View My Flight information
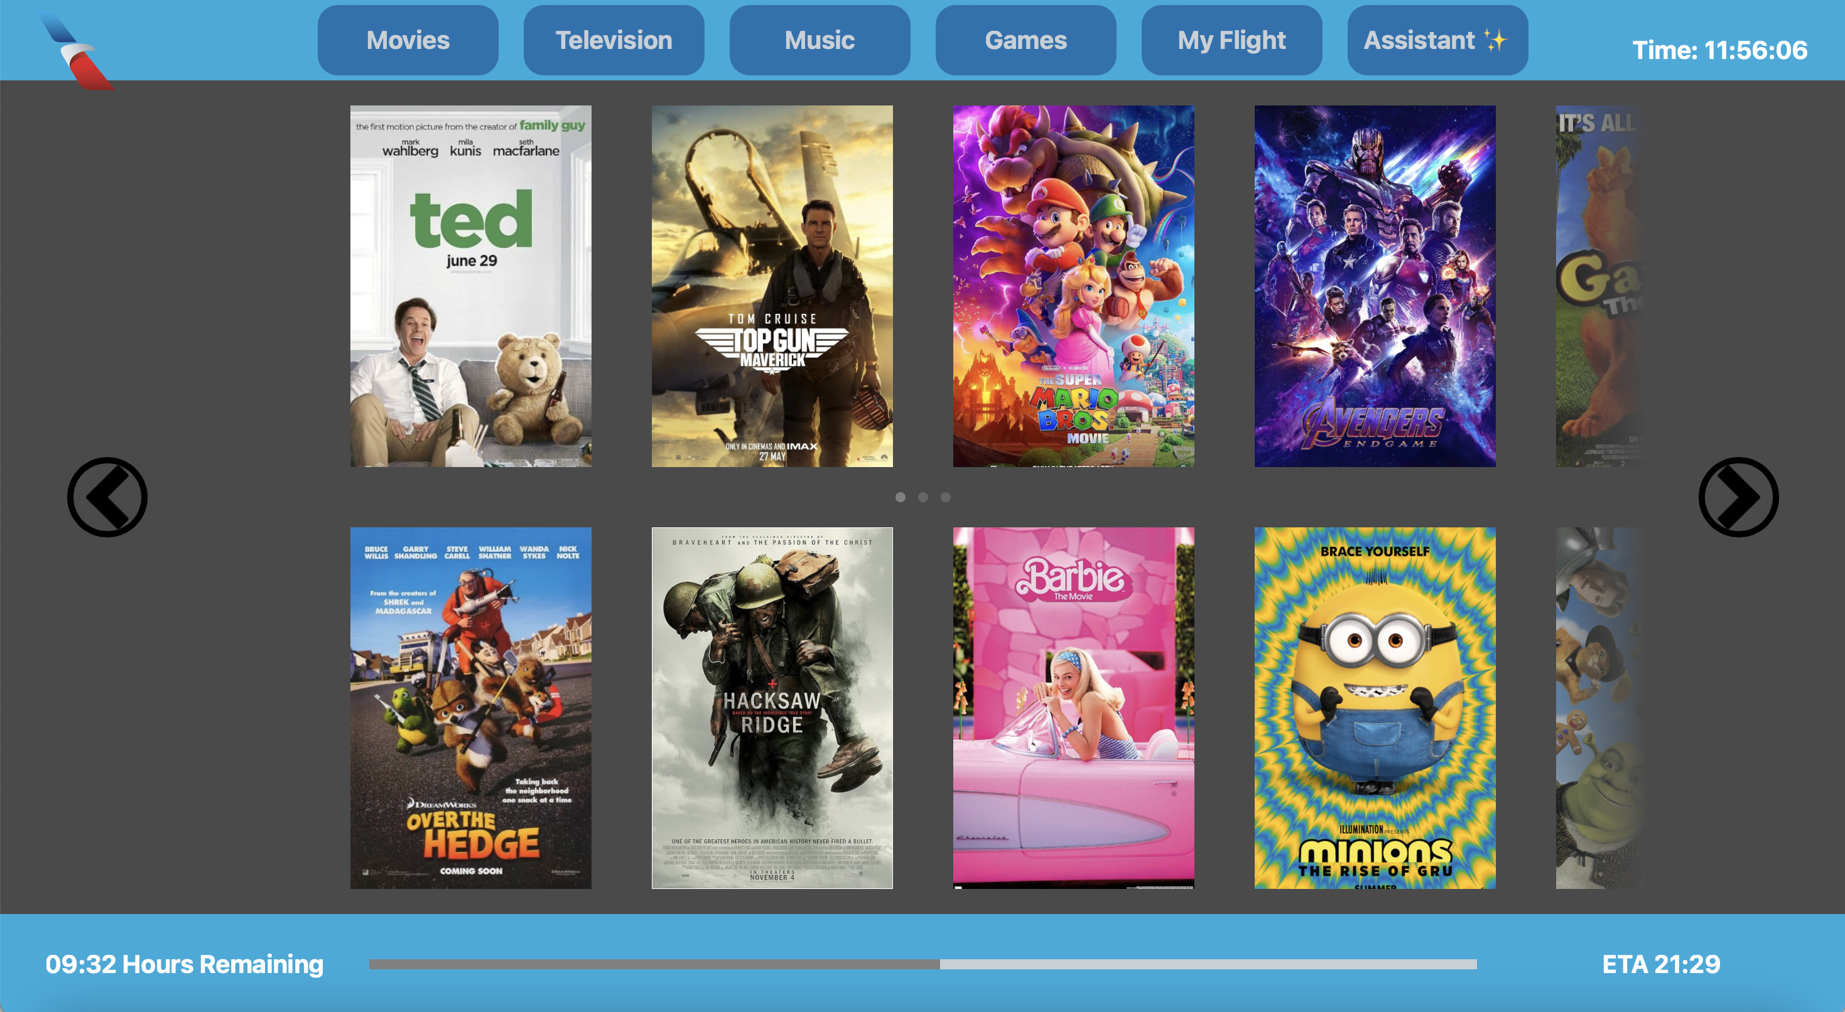 click(x=1231, y=40)
